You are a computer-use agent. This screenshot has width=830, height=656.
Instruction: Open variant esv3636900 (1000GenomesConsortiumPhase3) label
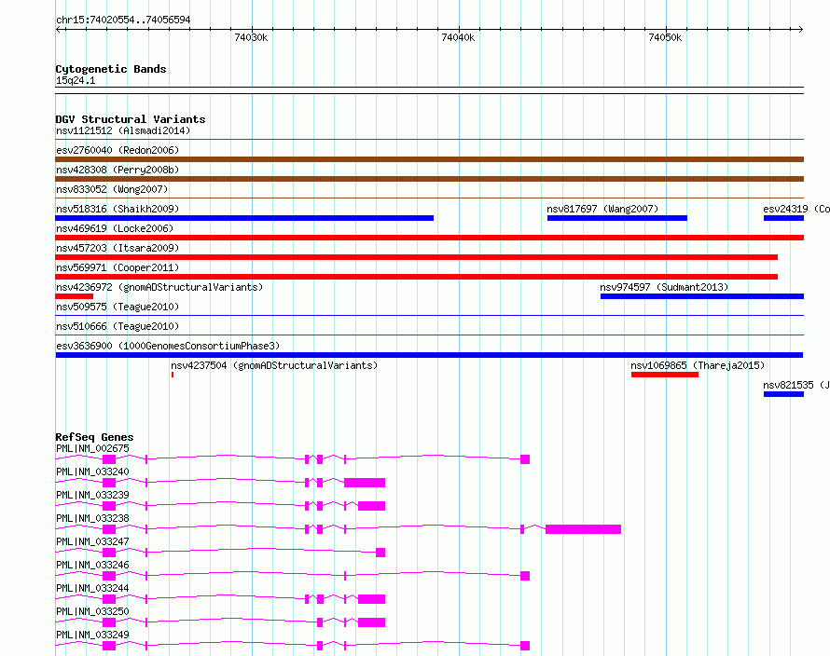tap(168, 346)
